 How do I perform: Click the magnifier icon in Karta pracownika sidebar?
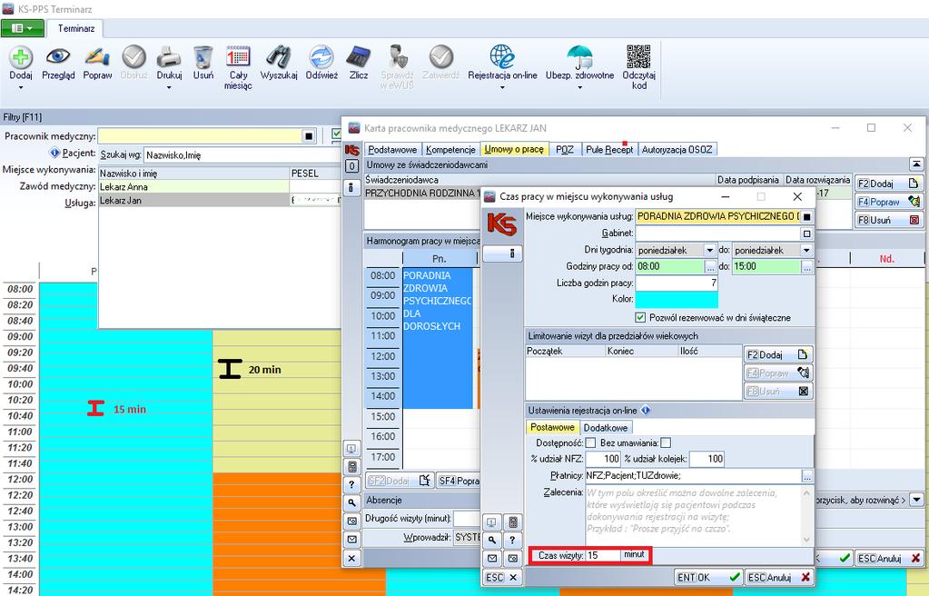352,503
